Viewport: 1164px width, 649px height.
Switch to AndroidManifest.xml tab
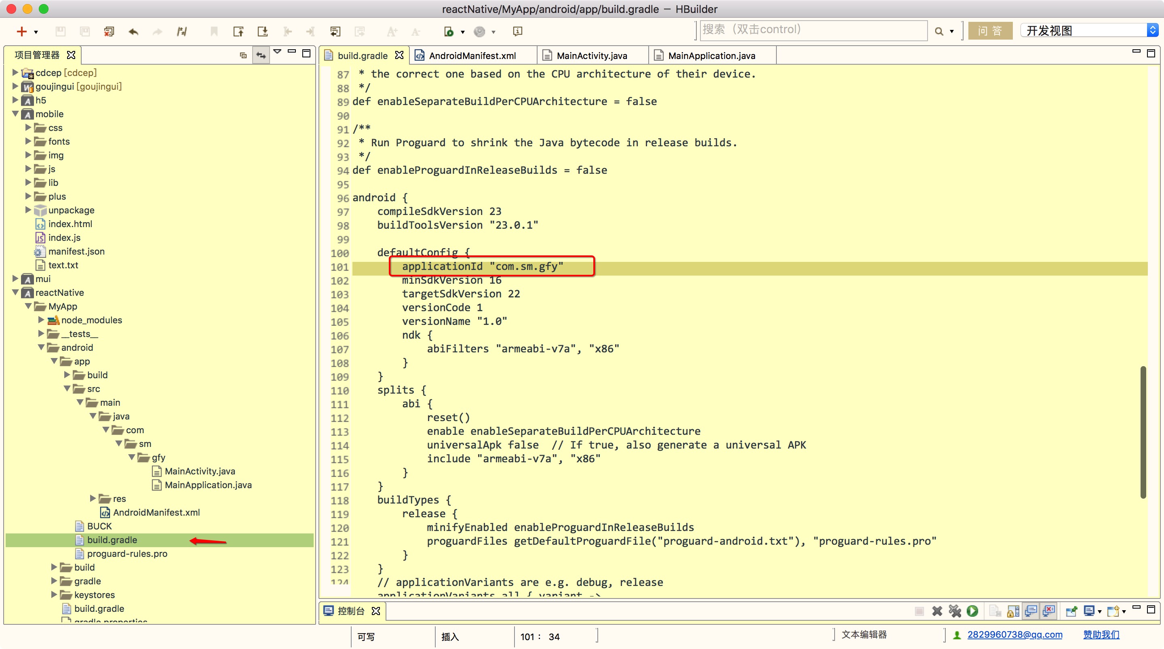point(472,56)
